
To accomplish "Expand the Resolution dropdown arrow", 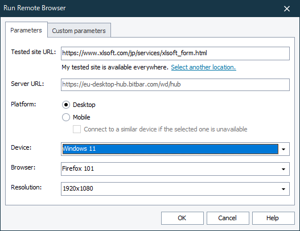I will pyautogui.click(x=283, y=189).
